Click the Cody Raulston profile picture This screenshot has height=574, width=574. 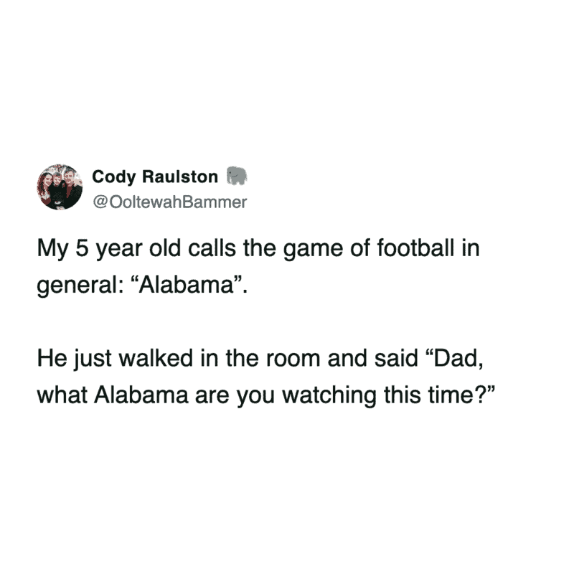tap(57, 188)
